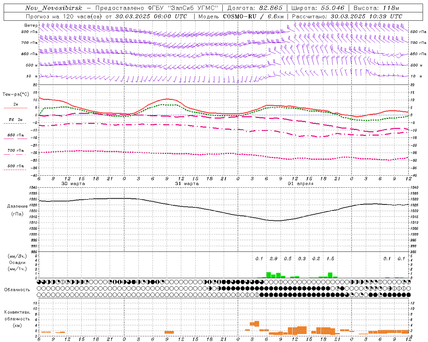Click the 31 марта date label
Screen dimensions: 428x342
pyautogui.click(x=187, y=184)
